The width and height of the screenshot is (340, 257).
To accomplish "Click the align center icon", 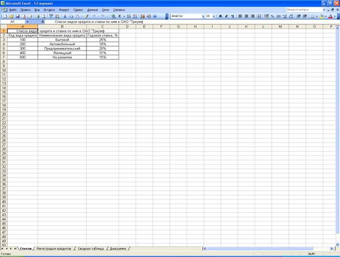I will [x=246, y=16].
